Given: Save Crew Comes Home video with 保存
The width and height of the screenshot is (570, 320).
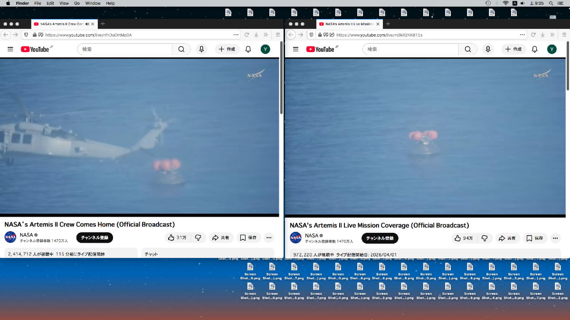Looking at the screenshot, I should 248,238.
